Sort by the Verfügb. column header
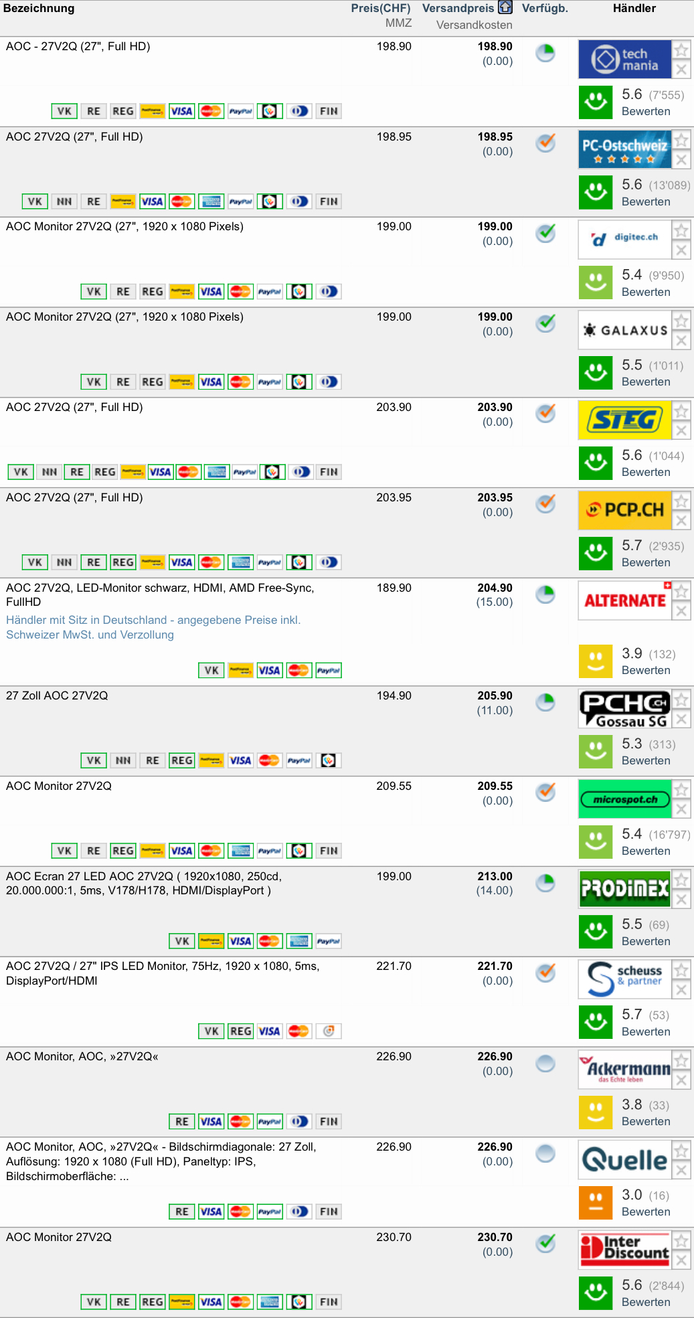Image resolution: width=694 pixels, height=1318 pixels. (545, 8)
